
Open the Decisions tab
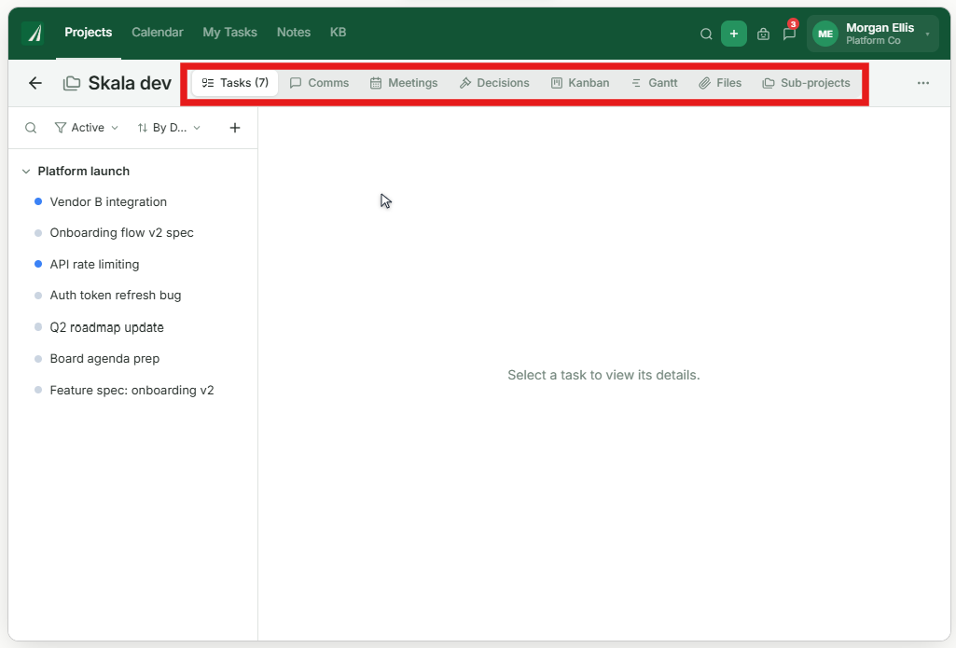[x=494, y=83]
